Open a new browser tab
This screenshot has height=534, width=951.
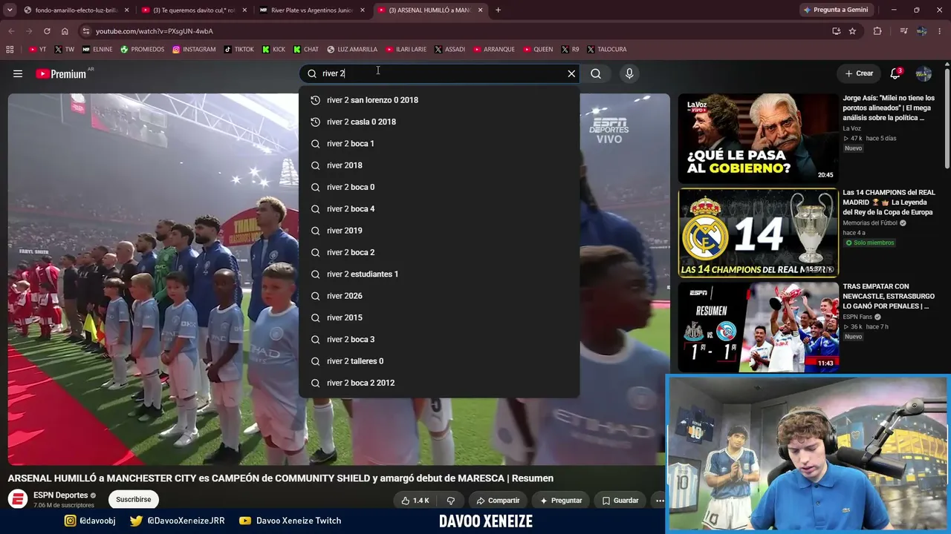(498, 10)
